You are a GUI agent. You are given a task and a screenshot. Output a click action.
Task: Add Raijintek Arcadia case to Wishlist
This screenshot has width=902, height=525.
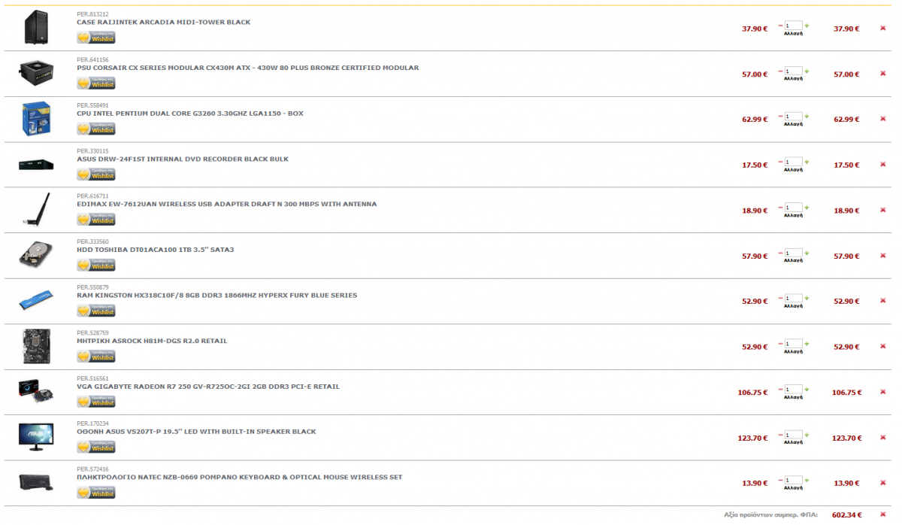[96, 38]
